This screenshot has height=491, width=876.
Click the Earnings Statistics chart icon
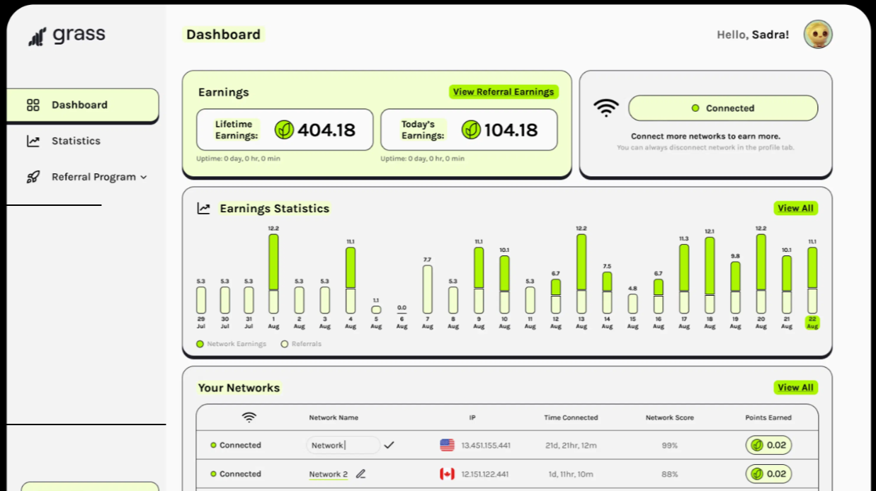click(x=204, y=209)
